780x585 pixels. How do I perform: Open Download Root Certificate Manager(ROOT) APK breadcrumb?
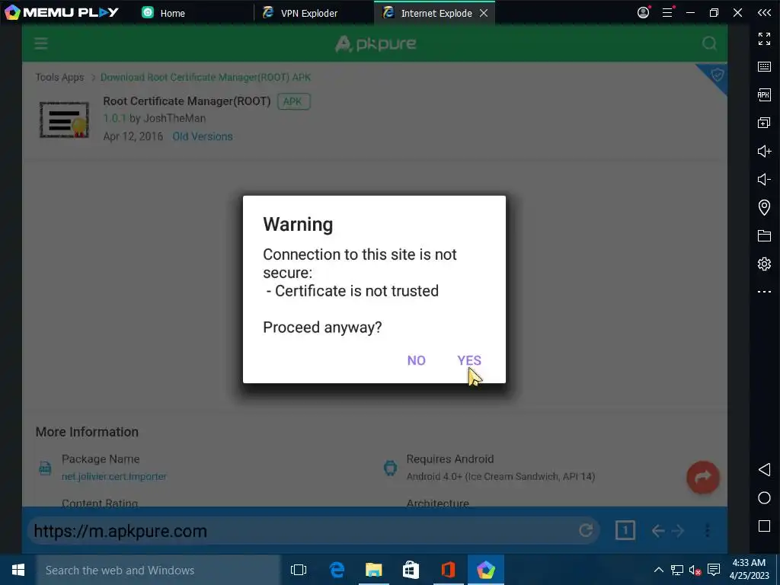tap(206, 77)
